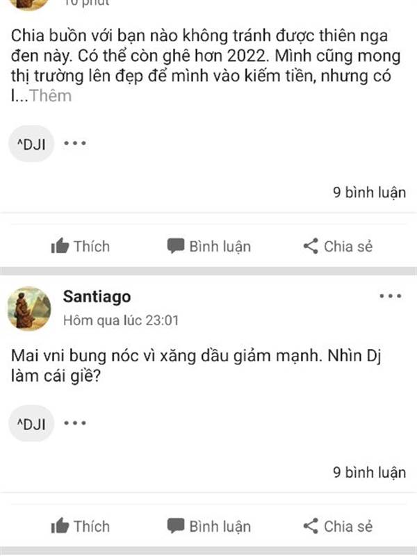The width and height of the screenshot is (417, 556).
Task: Open first post body text
Action: click(206, 65)
